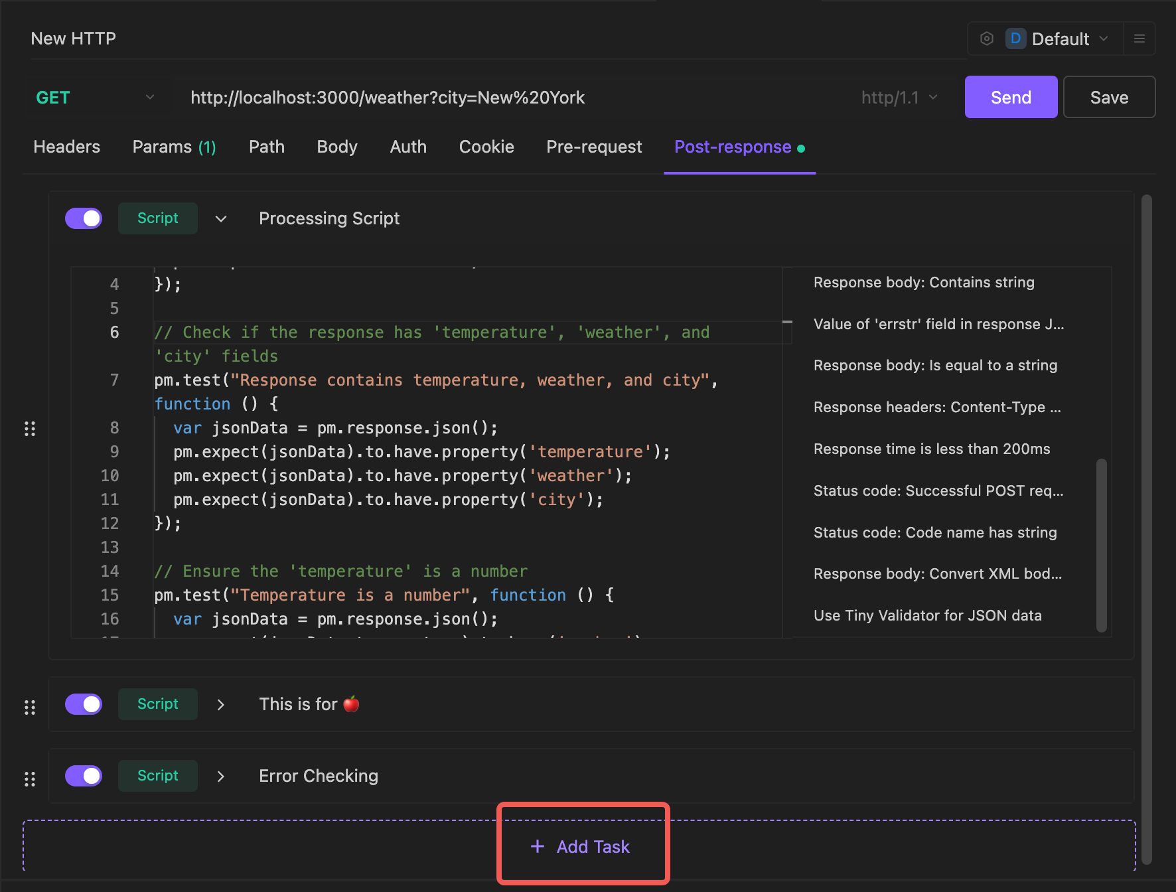Open the hamburger menu icon at top right
The height and width of the screenshot is (892, 1176).
pos(1139,38)
